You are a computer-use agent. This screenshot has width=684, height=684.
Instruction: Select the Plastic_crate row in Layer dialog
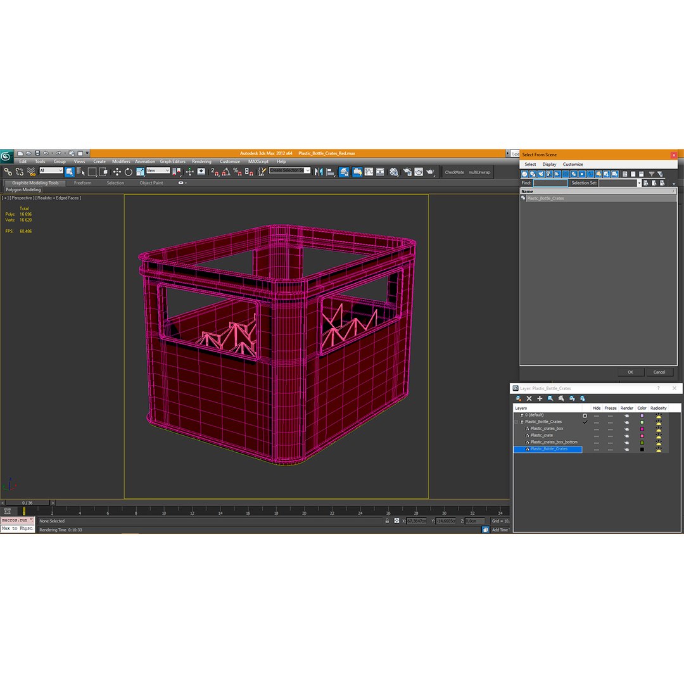(x=541, y=435)
